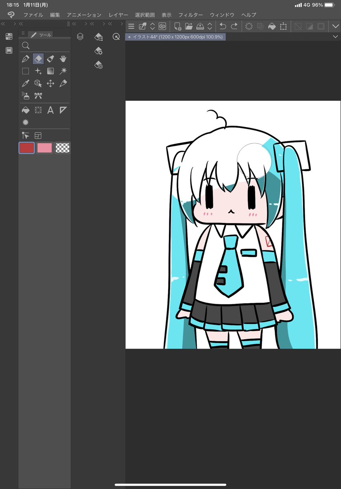This screenshot has height=489, width=341.
Task: Switch to the Blend tool
Action: pos(50,59)
